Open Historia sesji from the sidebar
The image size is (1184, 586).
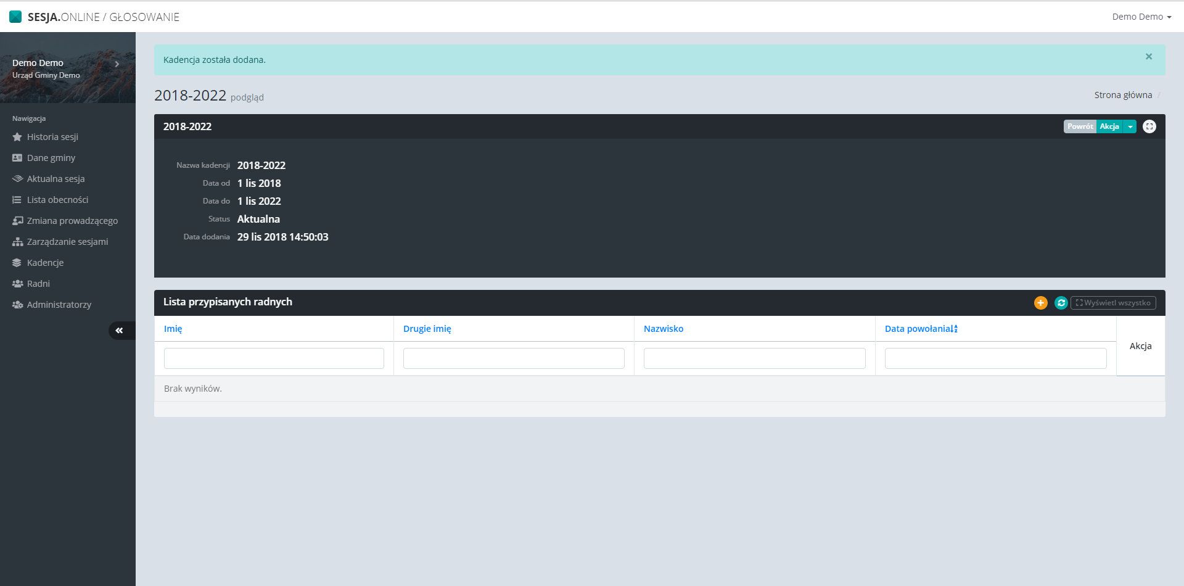tap(52, 137)
